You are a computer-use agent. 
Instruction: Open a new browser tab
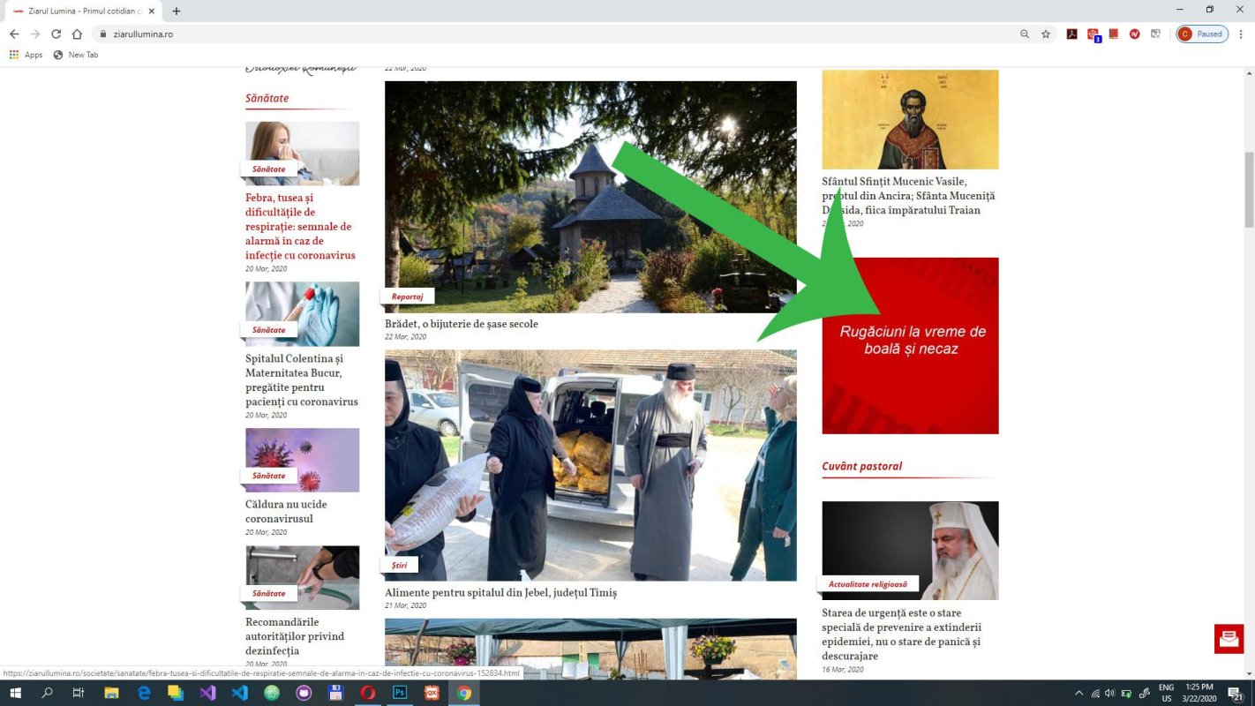[x=177, y=11]
